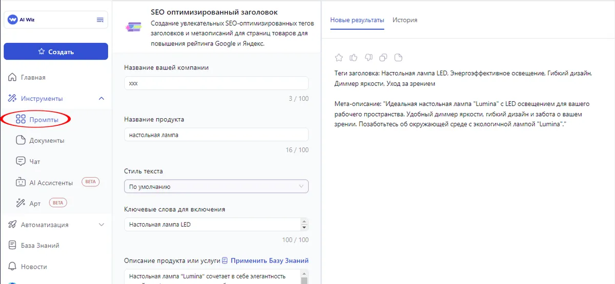The width and height of the screenshot is (615, 284).
Task: Click Применить Базу Знаний link
Action: [x=265, y=260]
